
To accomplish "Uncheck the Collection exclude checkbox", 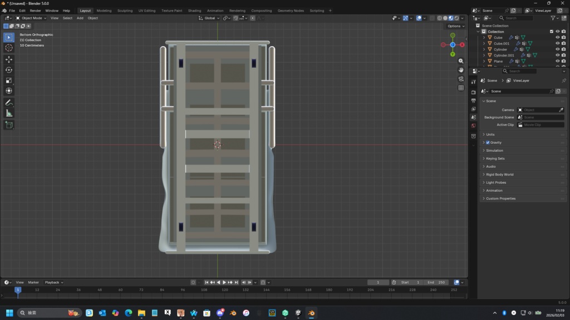I will click(552, 32).
